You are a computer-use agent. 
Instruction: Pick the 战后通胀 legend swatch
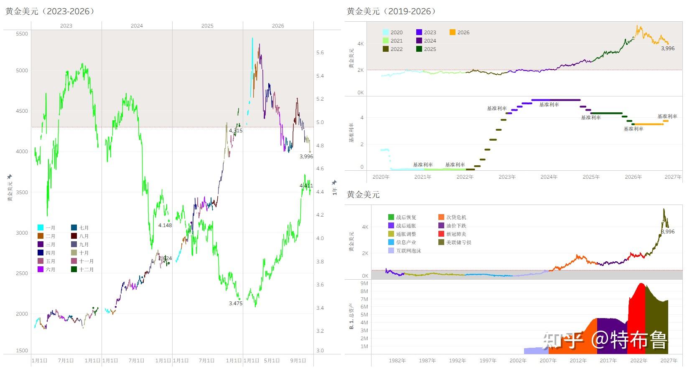[x=391, y=226]
